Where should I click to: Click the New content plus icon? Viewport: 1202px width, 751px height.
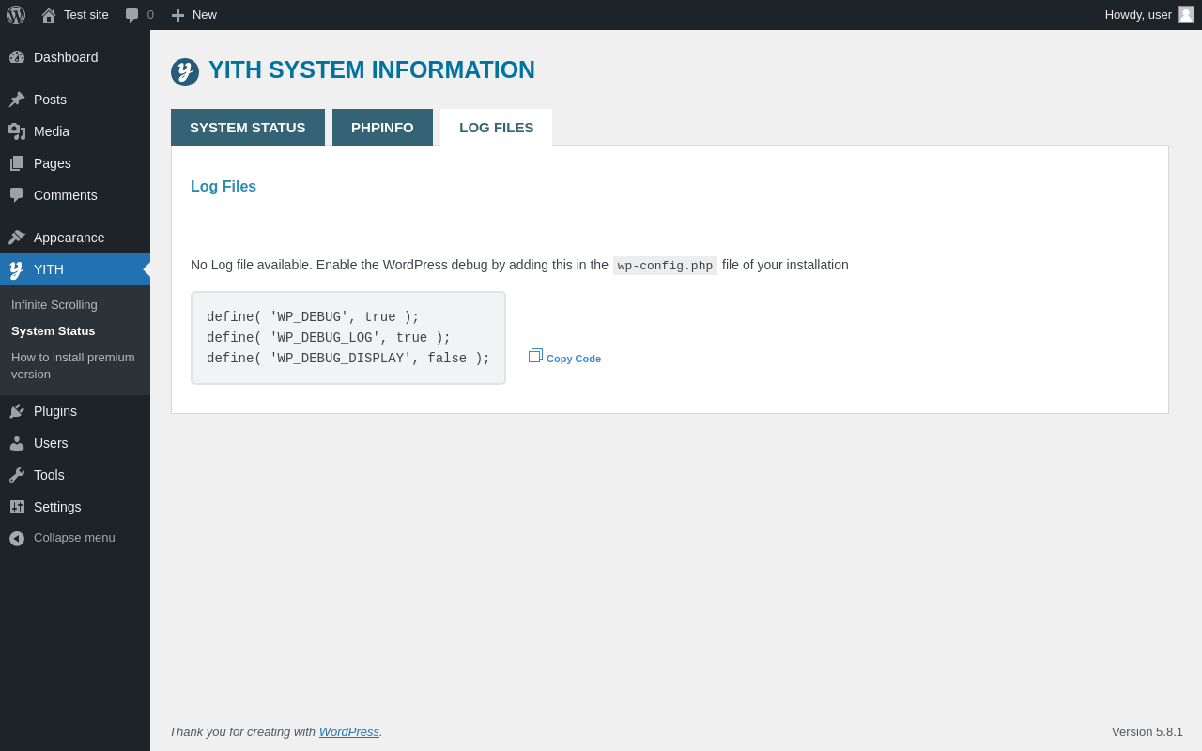pyautogui.click(x=177, y=15)
